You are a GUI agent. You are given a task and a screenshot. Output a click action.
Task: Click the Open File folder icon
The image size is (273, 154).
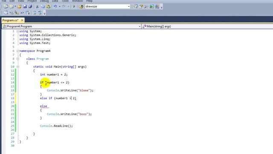pyautogui.click(x=19, y=7)
